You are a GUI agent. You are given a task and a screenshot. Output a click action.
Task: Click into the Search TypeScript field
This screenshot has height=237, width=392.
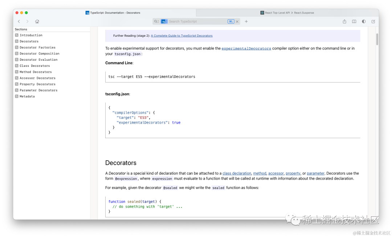coord(196,21)
